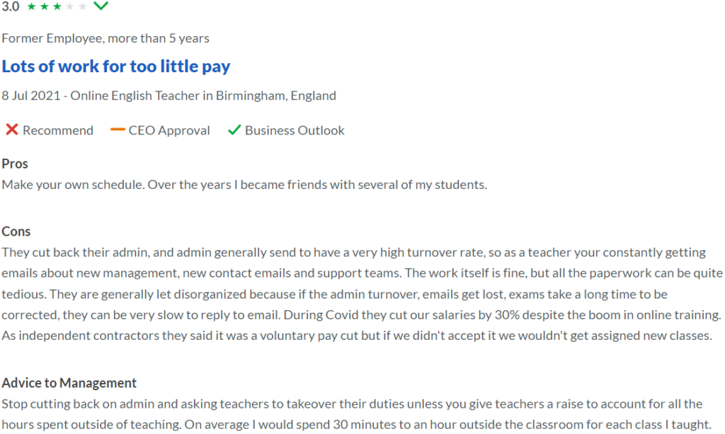The width and height of the screenshot is (725, 434).
Task: Click the Business Outlook label
Action: tap(295, 130)
